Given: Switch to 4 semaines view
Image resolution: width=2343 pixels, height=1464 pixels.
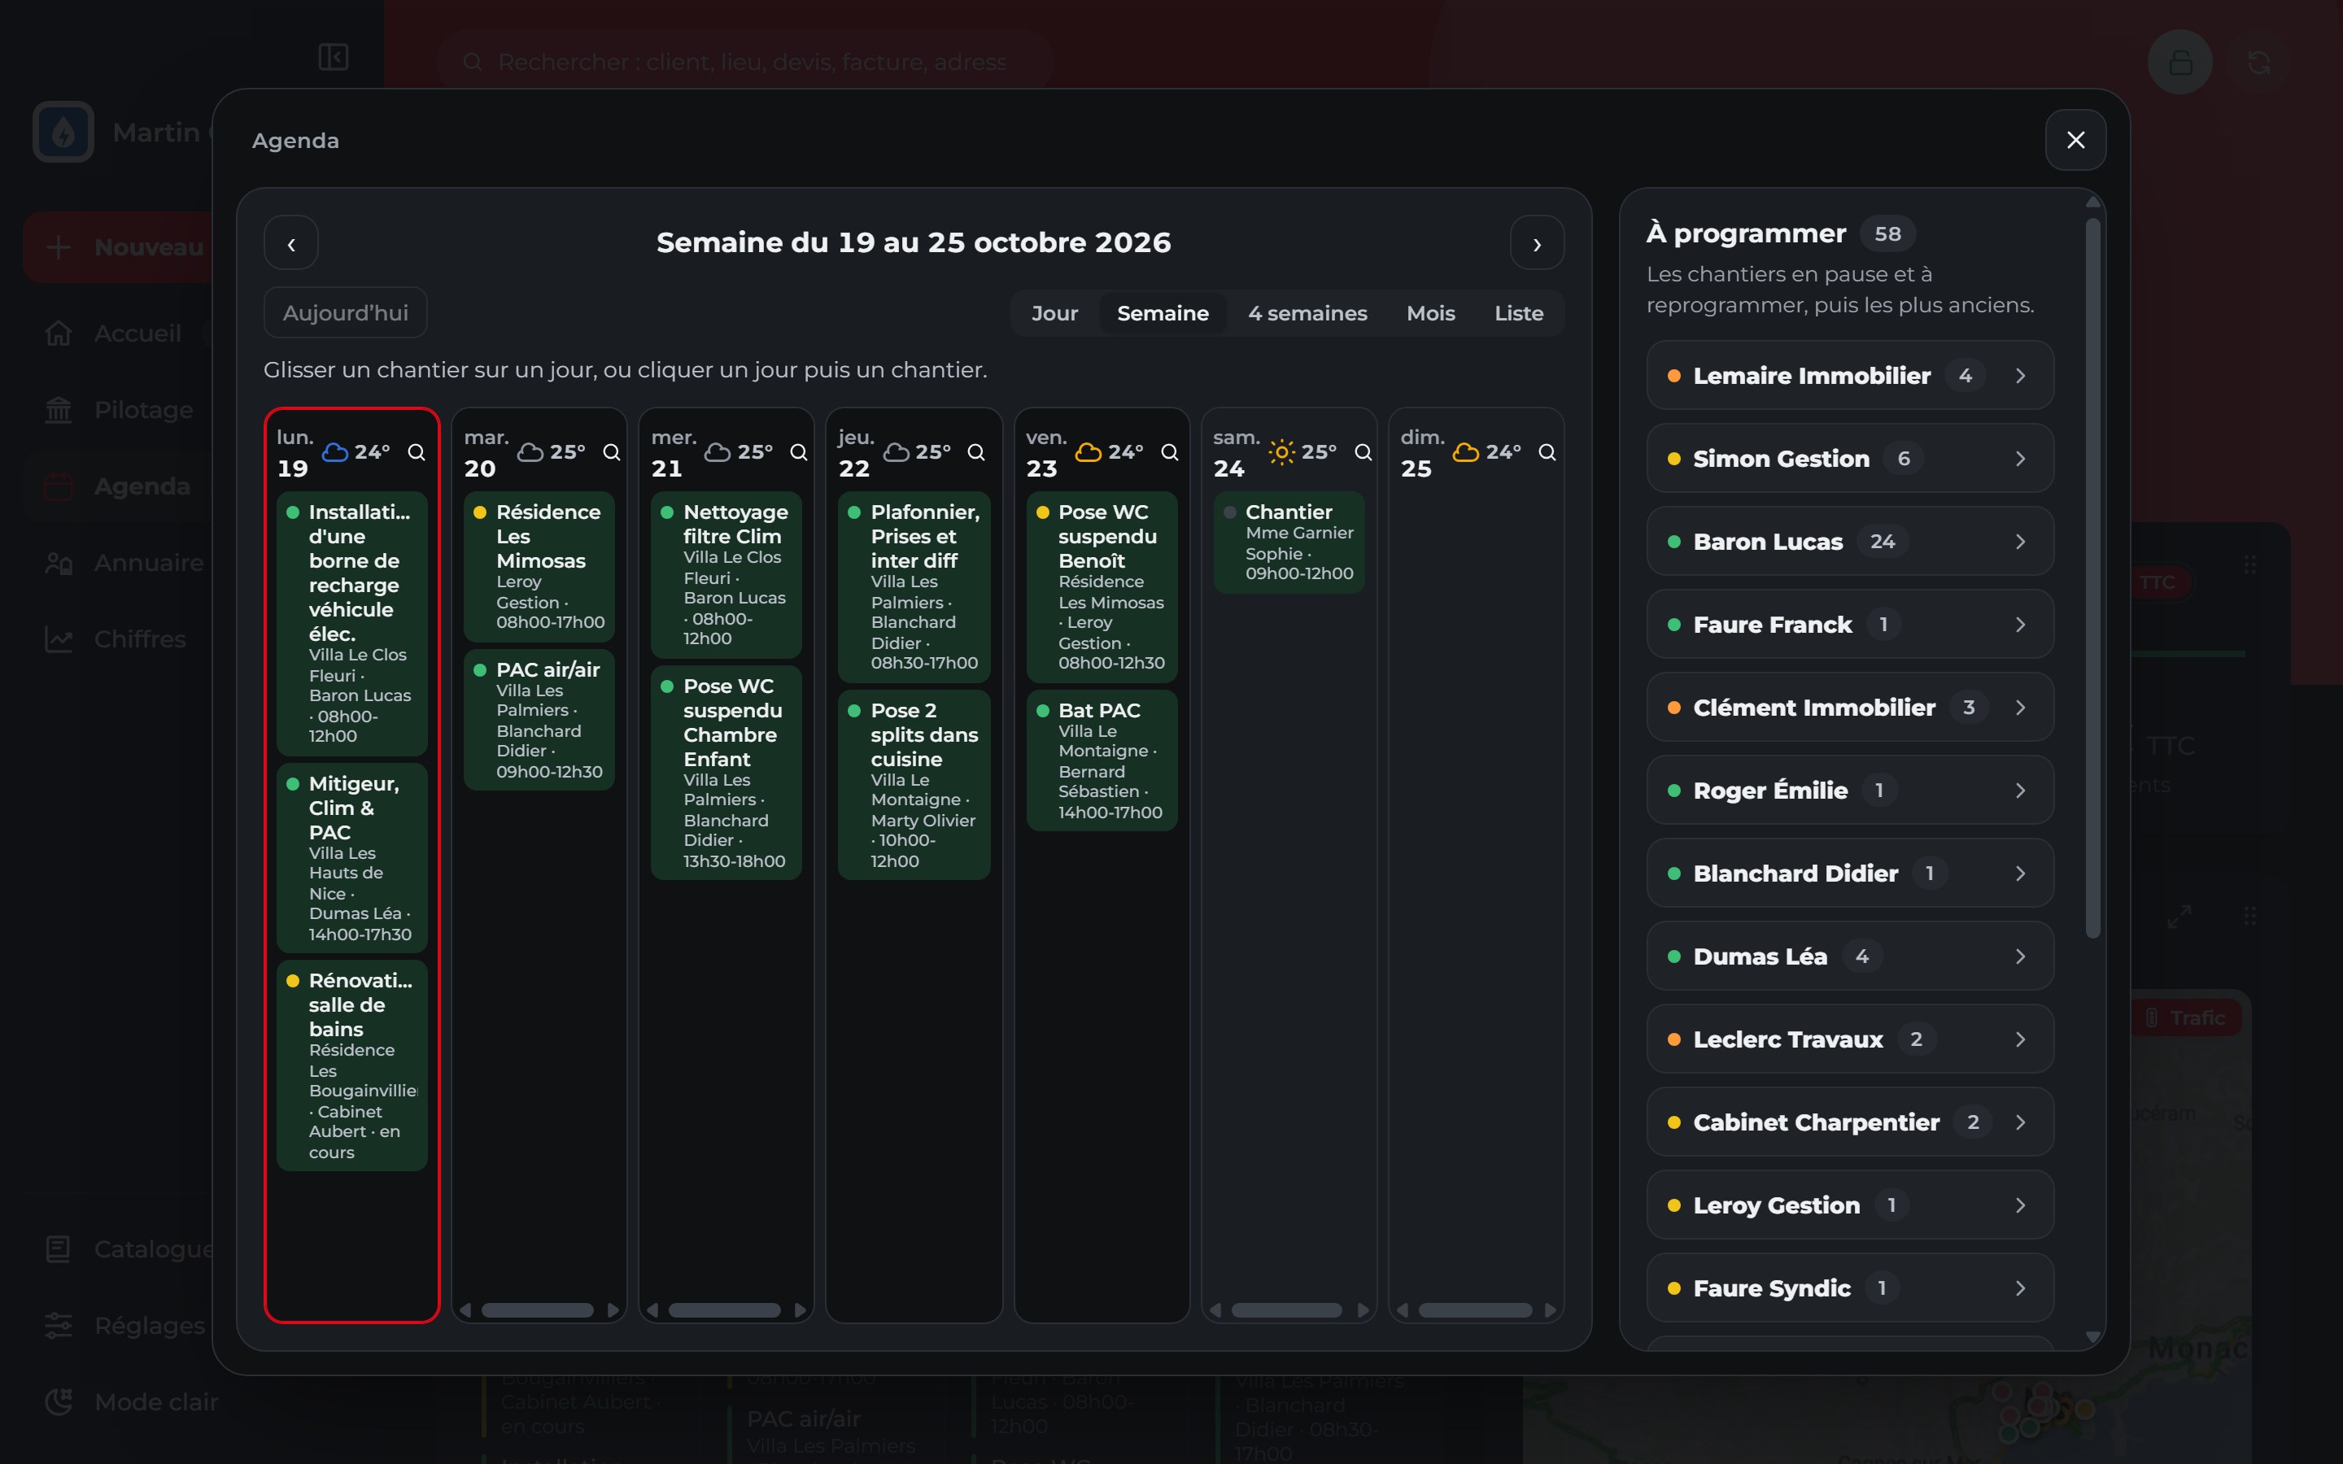Looking at the screenshot, I should tap(1307, 314).
